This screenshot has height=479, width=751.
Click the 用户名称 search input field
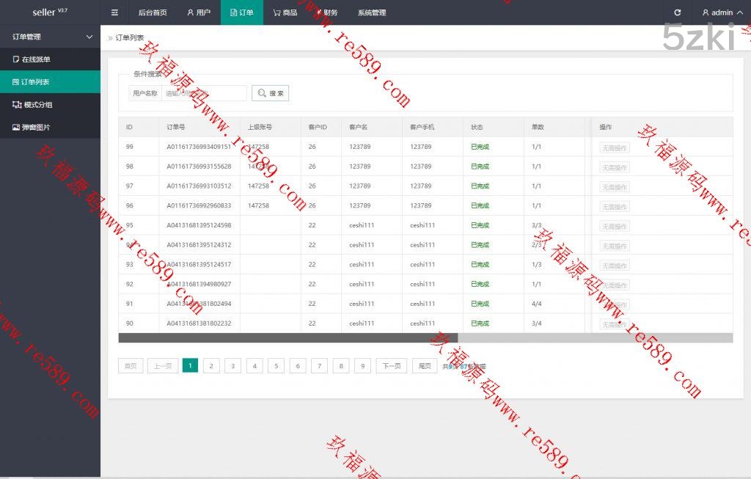point(204,93)
